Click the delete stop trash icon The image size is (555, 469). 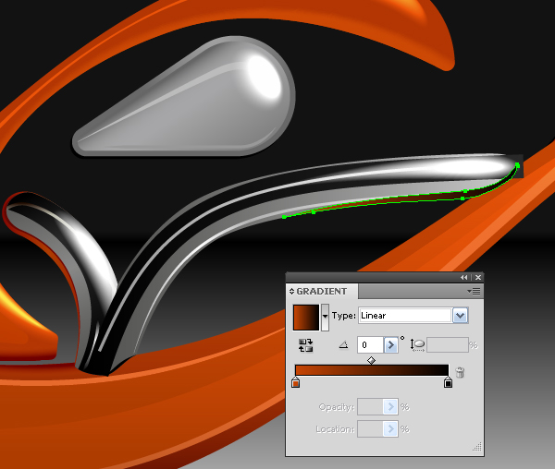click(460, 372)
